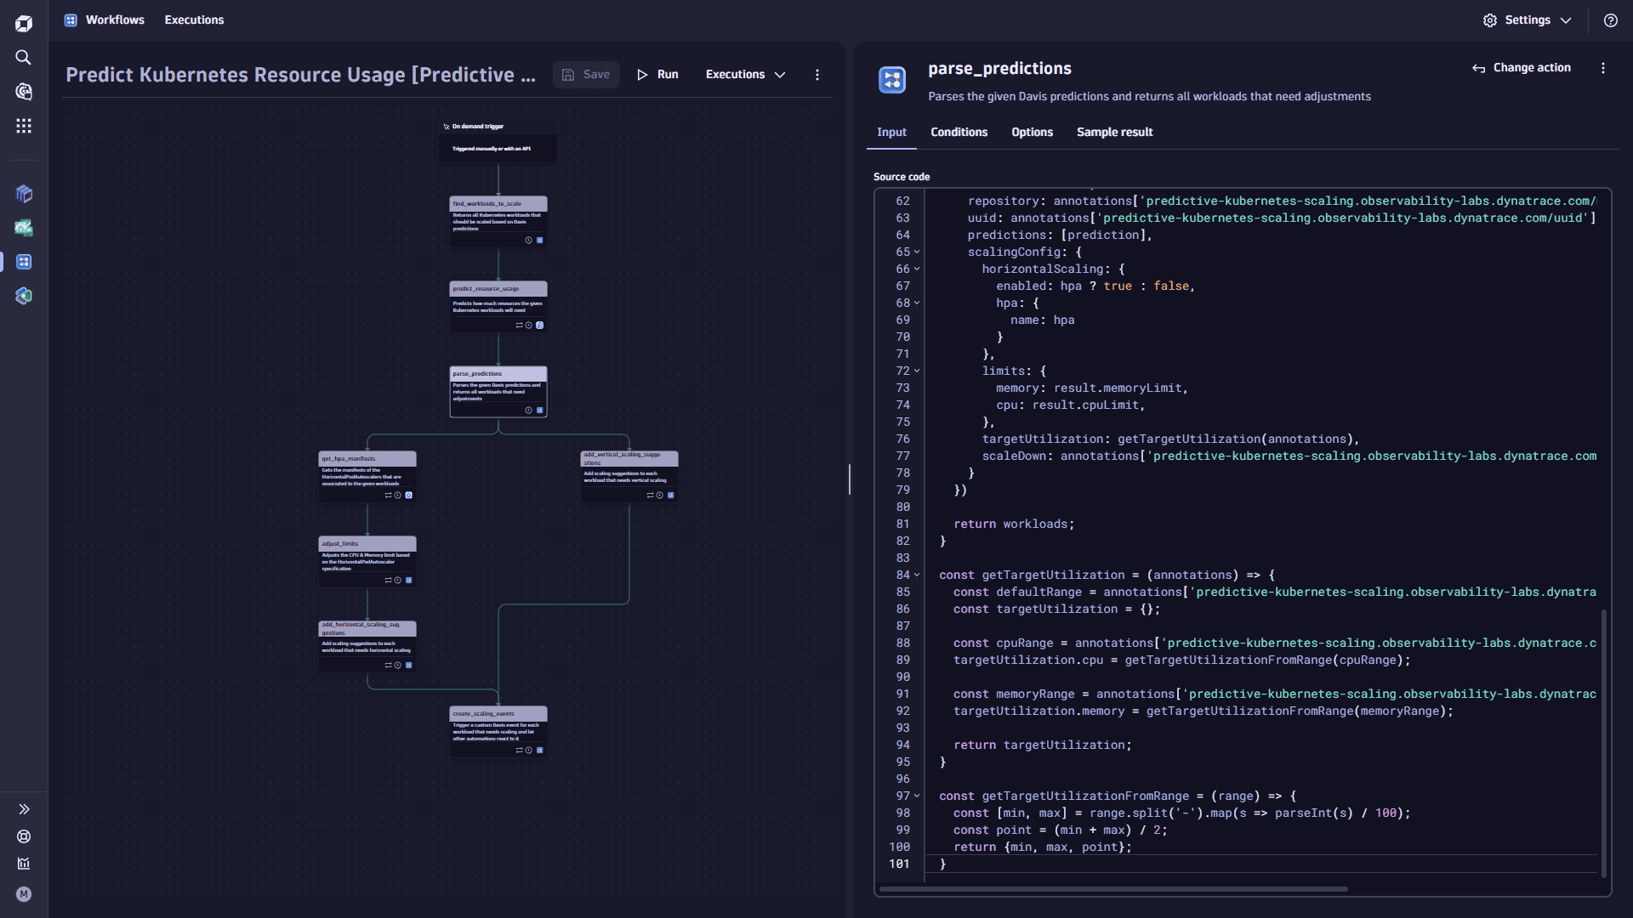Open the pinned app with chart-sheet icon
Screen dimensions: 1633x918
point(24,228)
